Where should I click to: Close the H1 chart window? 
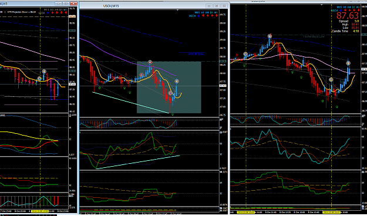tap(73, 4)
